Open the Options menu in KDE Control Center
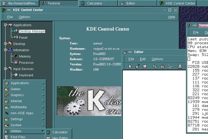 point(24,17)
